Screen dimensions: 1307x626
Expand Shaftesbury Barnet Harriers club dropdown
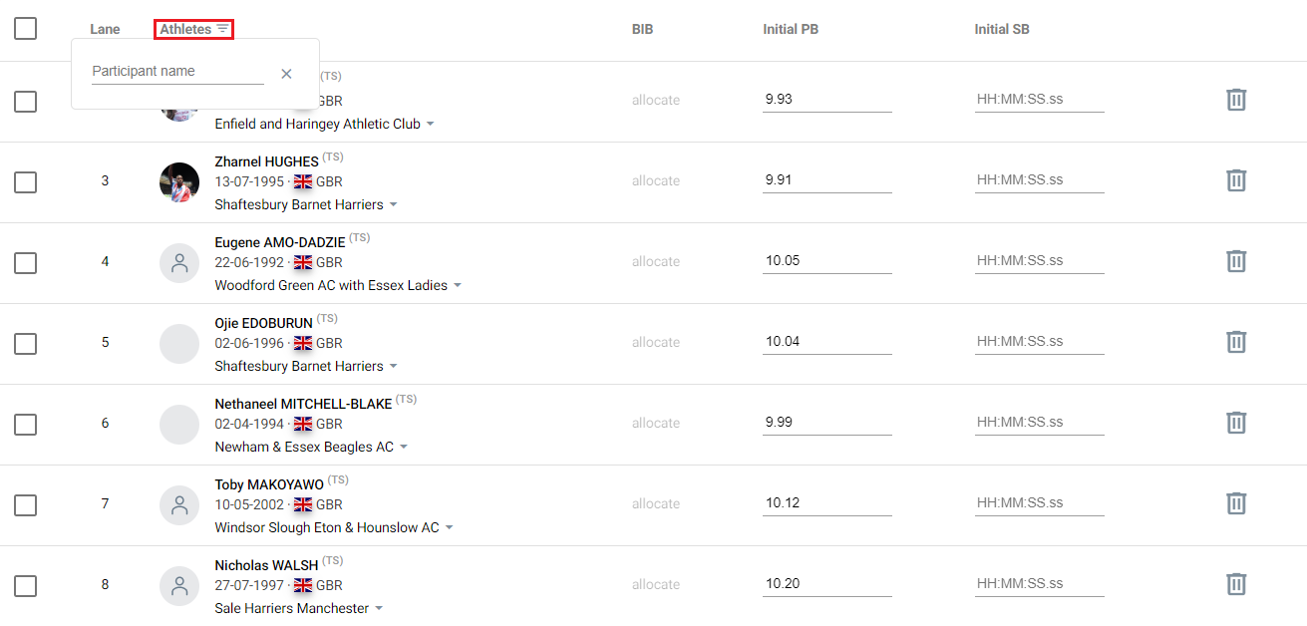tap(394, 203)
